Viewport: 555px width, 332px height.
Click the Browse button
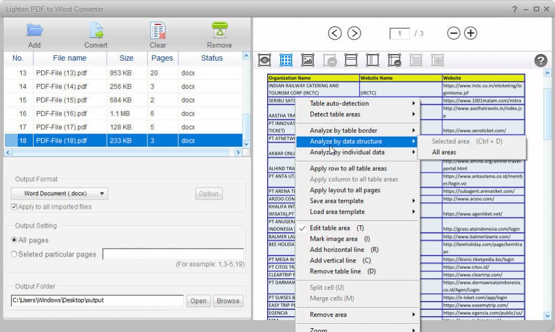228,301
